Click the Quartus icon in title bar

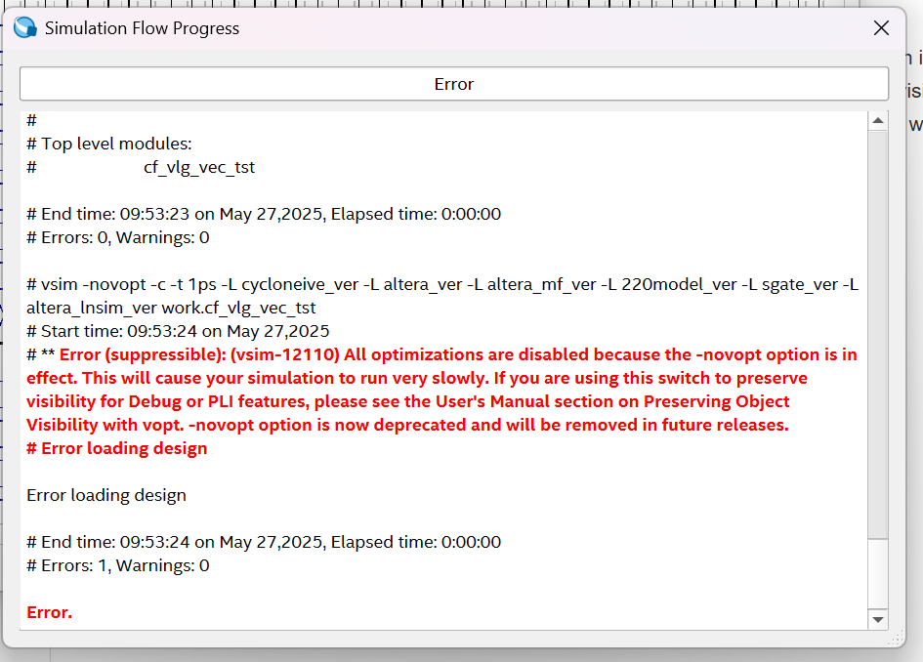pyautogui.click(x=25, y=27)
